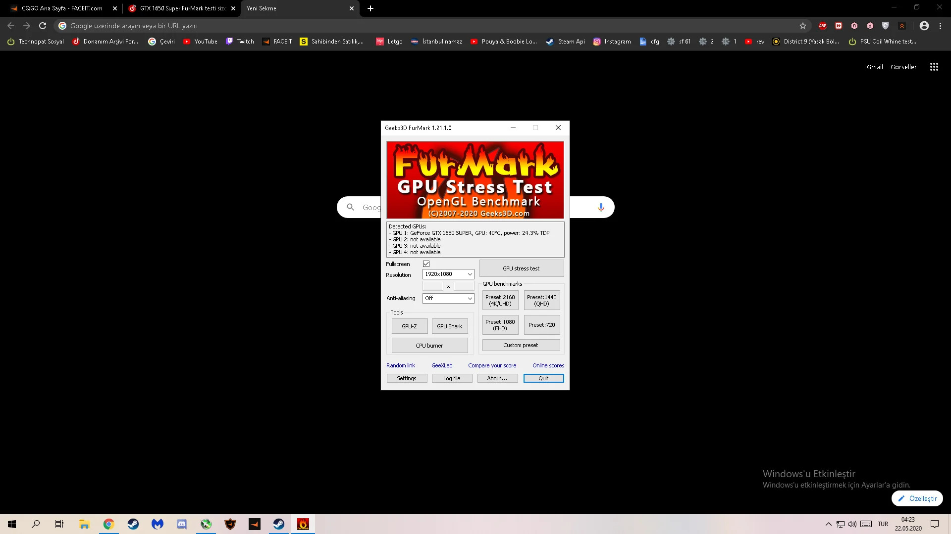Screen dimensions: 951x534
Task: Switch to FurMark via its taskbar icon
Action: [x=303, y=524]
